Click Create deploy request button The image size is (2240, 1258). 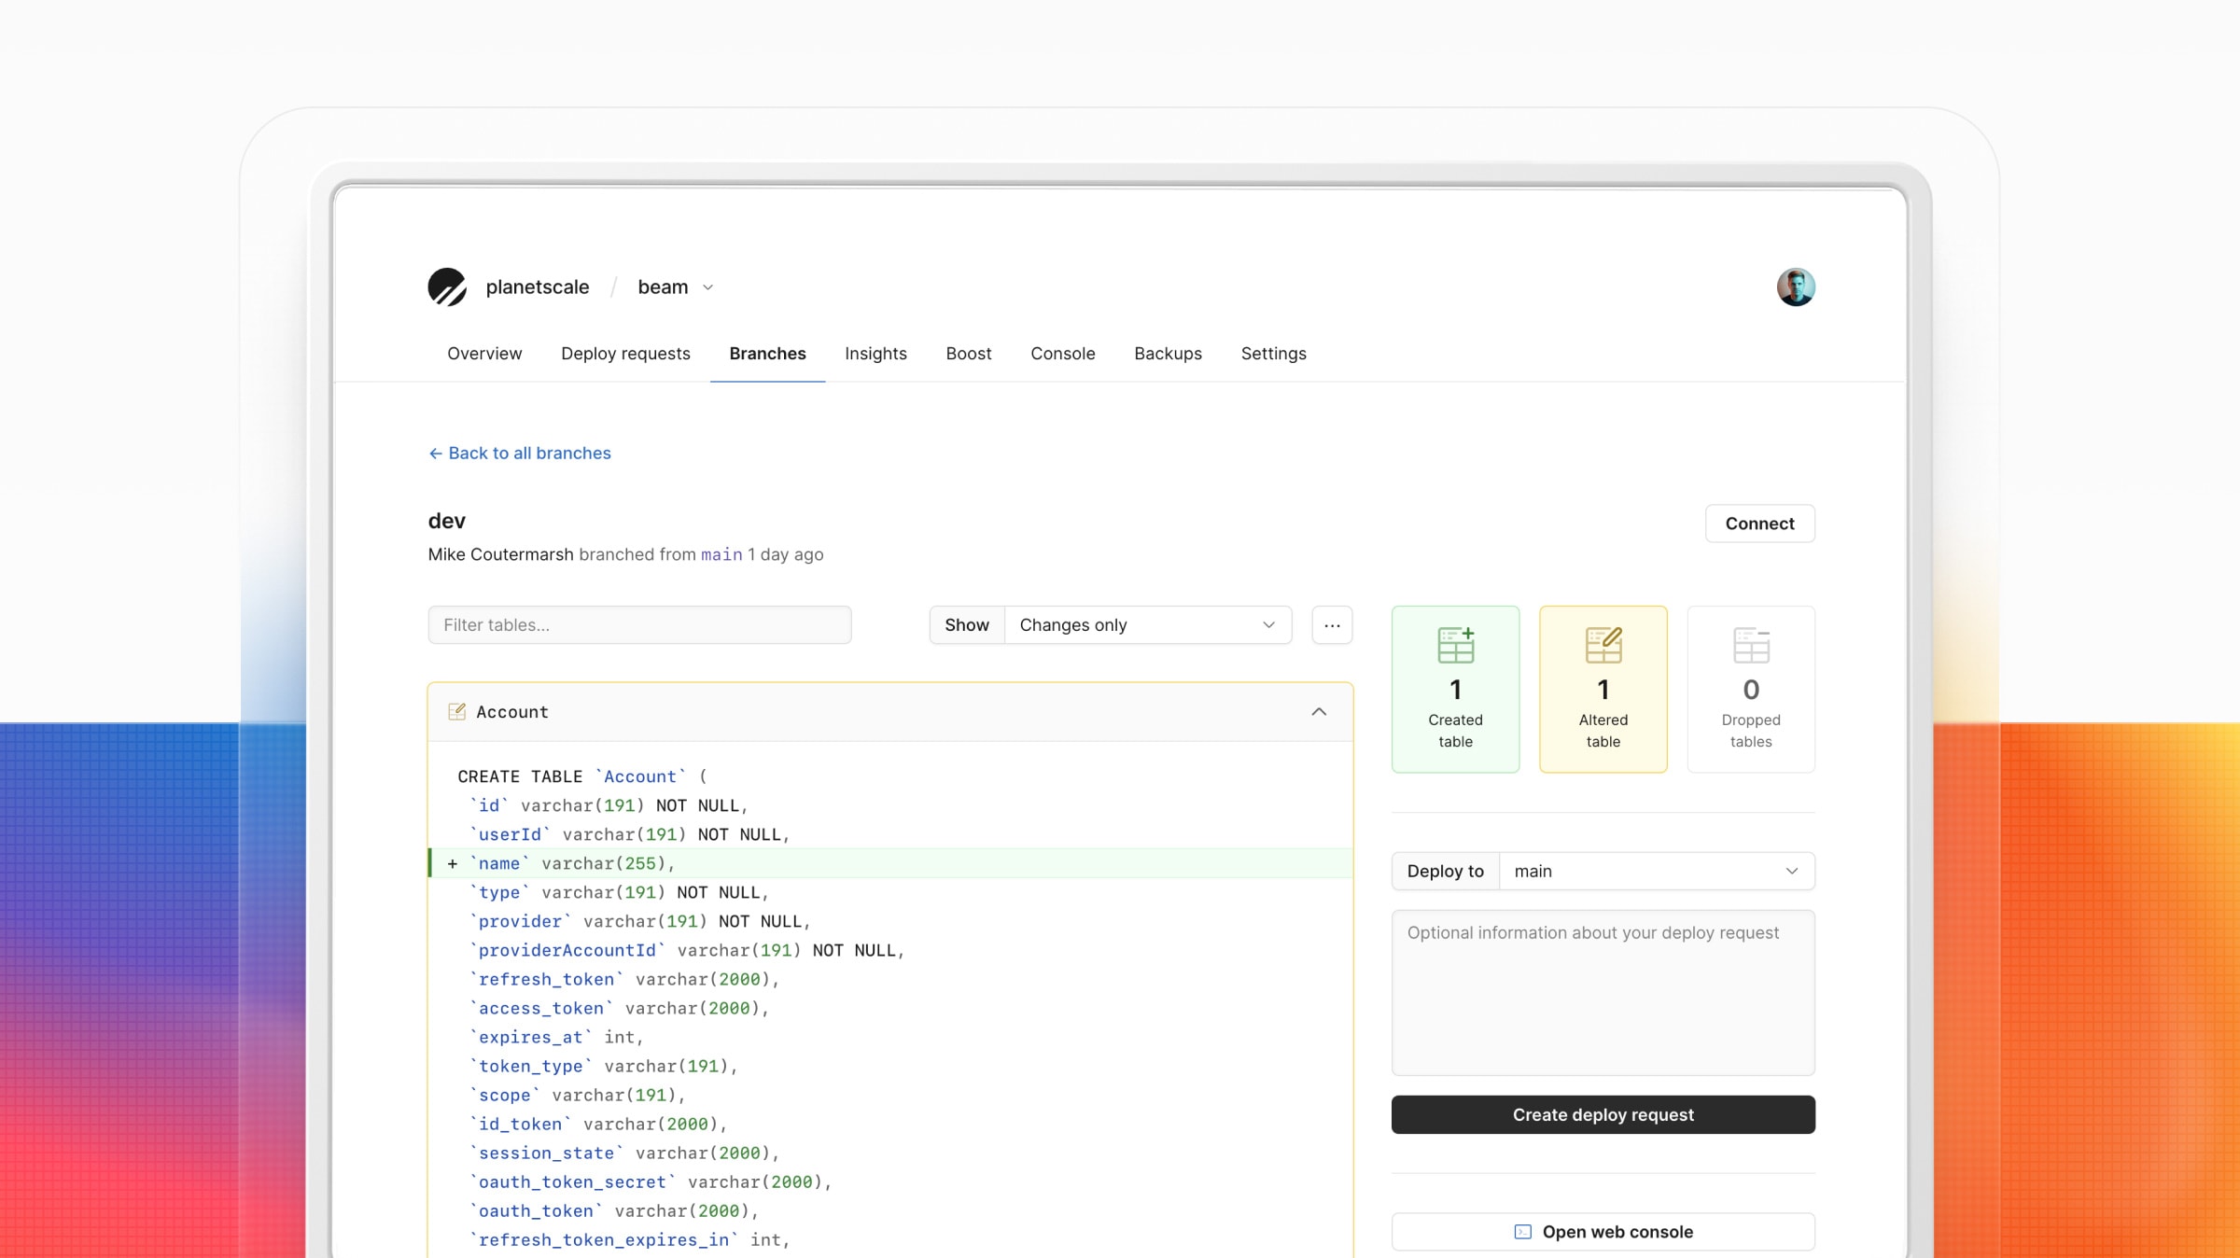click(x=1603, y=1114)
